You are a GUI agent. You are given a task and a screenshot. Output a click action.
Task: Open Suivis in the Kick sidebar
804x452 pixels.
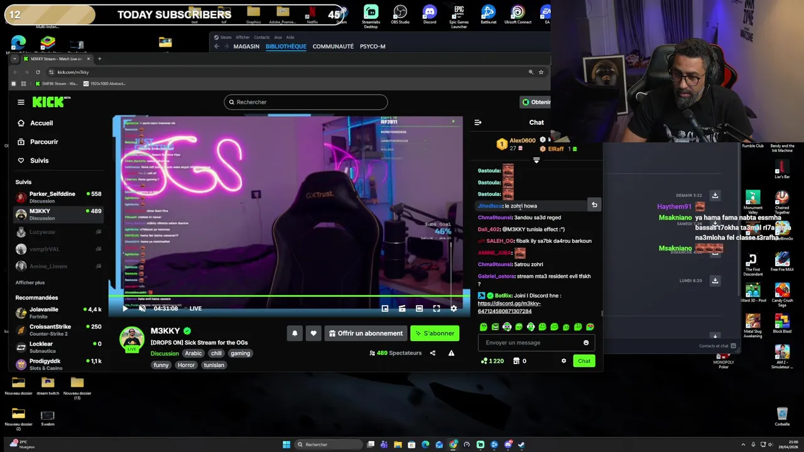(33, 161)
